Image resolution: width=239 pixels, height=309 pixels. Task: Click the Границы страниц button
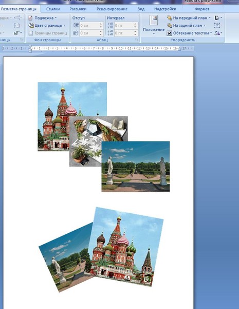(48, 33)
